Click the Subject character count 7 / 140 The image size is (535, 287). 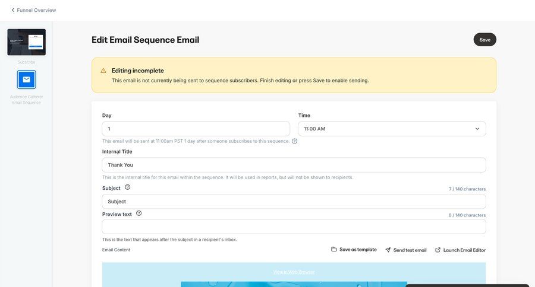[467, 189]
